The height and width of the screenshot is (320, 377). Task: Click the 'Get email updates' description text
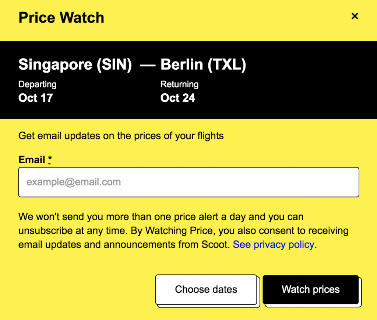click(x=121, y=136)
